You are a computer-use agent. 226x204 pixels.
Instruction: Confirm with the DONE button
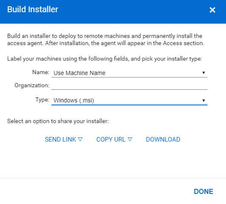click(x=203, y=191)
